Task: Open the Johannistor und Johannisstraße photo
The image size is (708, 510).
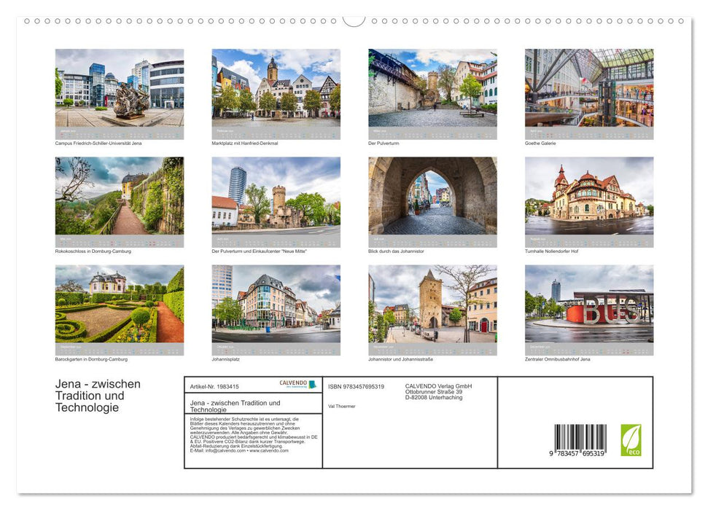Action: click(x=432, y=309)
